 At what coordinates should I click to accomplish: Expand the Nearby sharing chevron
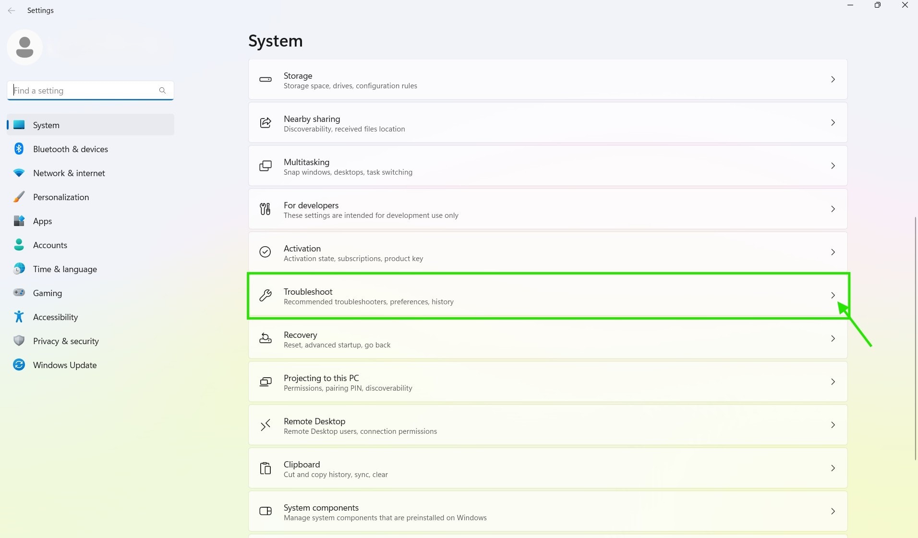point(833,123)
